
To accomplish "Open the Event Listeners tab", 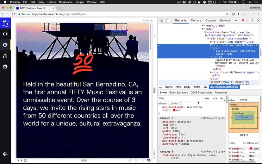I will point(178,92).
